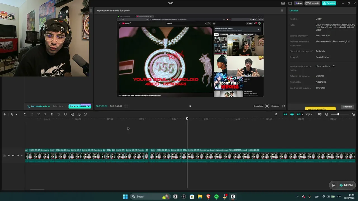Open the EditPilot assistant
The image size is (358, 201).
[x=346, y=185]
